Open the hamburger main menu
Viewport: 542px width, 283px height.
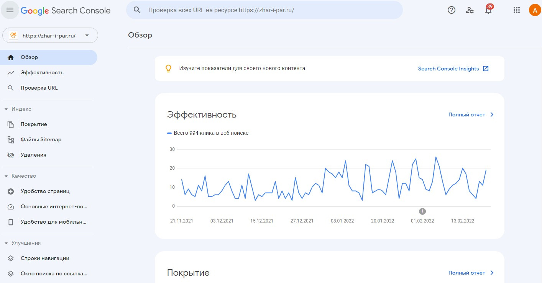[x=10, y=10]
